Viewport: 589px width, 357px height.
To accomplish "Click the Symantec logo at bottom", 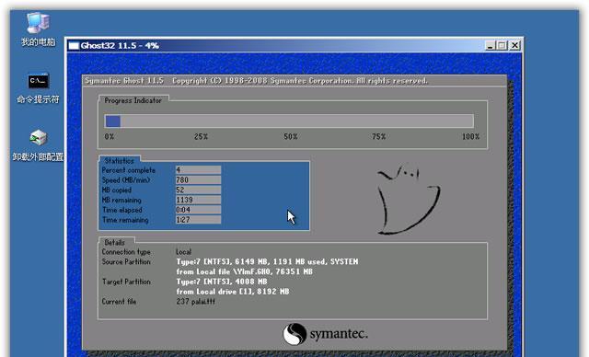I will click(x=325, y=334).
